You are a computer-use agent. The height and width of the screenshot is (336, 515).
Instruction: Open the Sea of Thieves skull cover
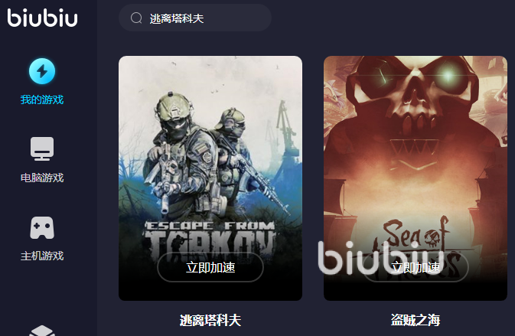(x=416, y=178)
